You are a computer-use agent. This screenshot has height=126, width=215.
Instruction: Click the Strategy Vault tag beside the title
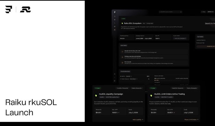(x=150, y=23)
